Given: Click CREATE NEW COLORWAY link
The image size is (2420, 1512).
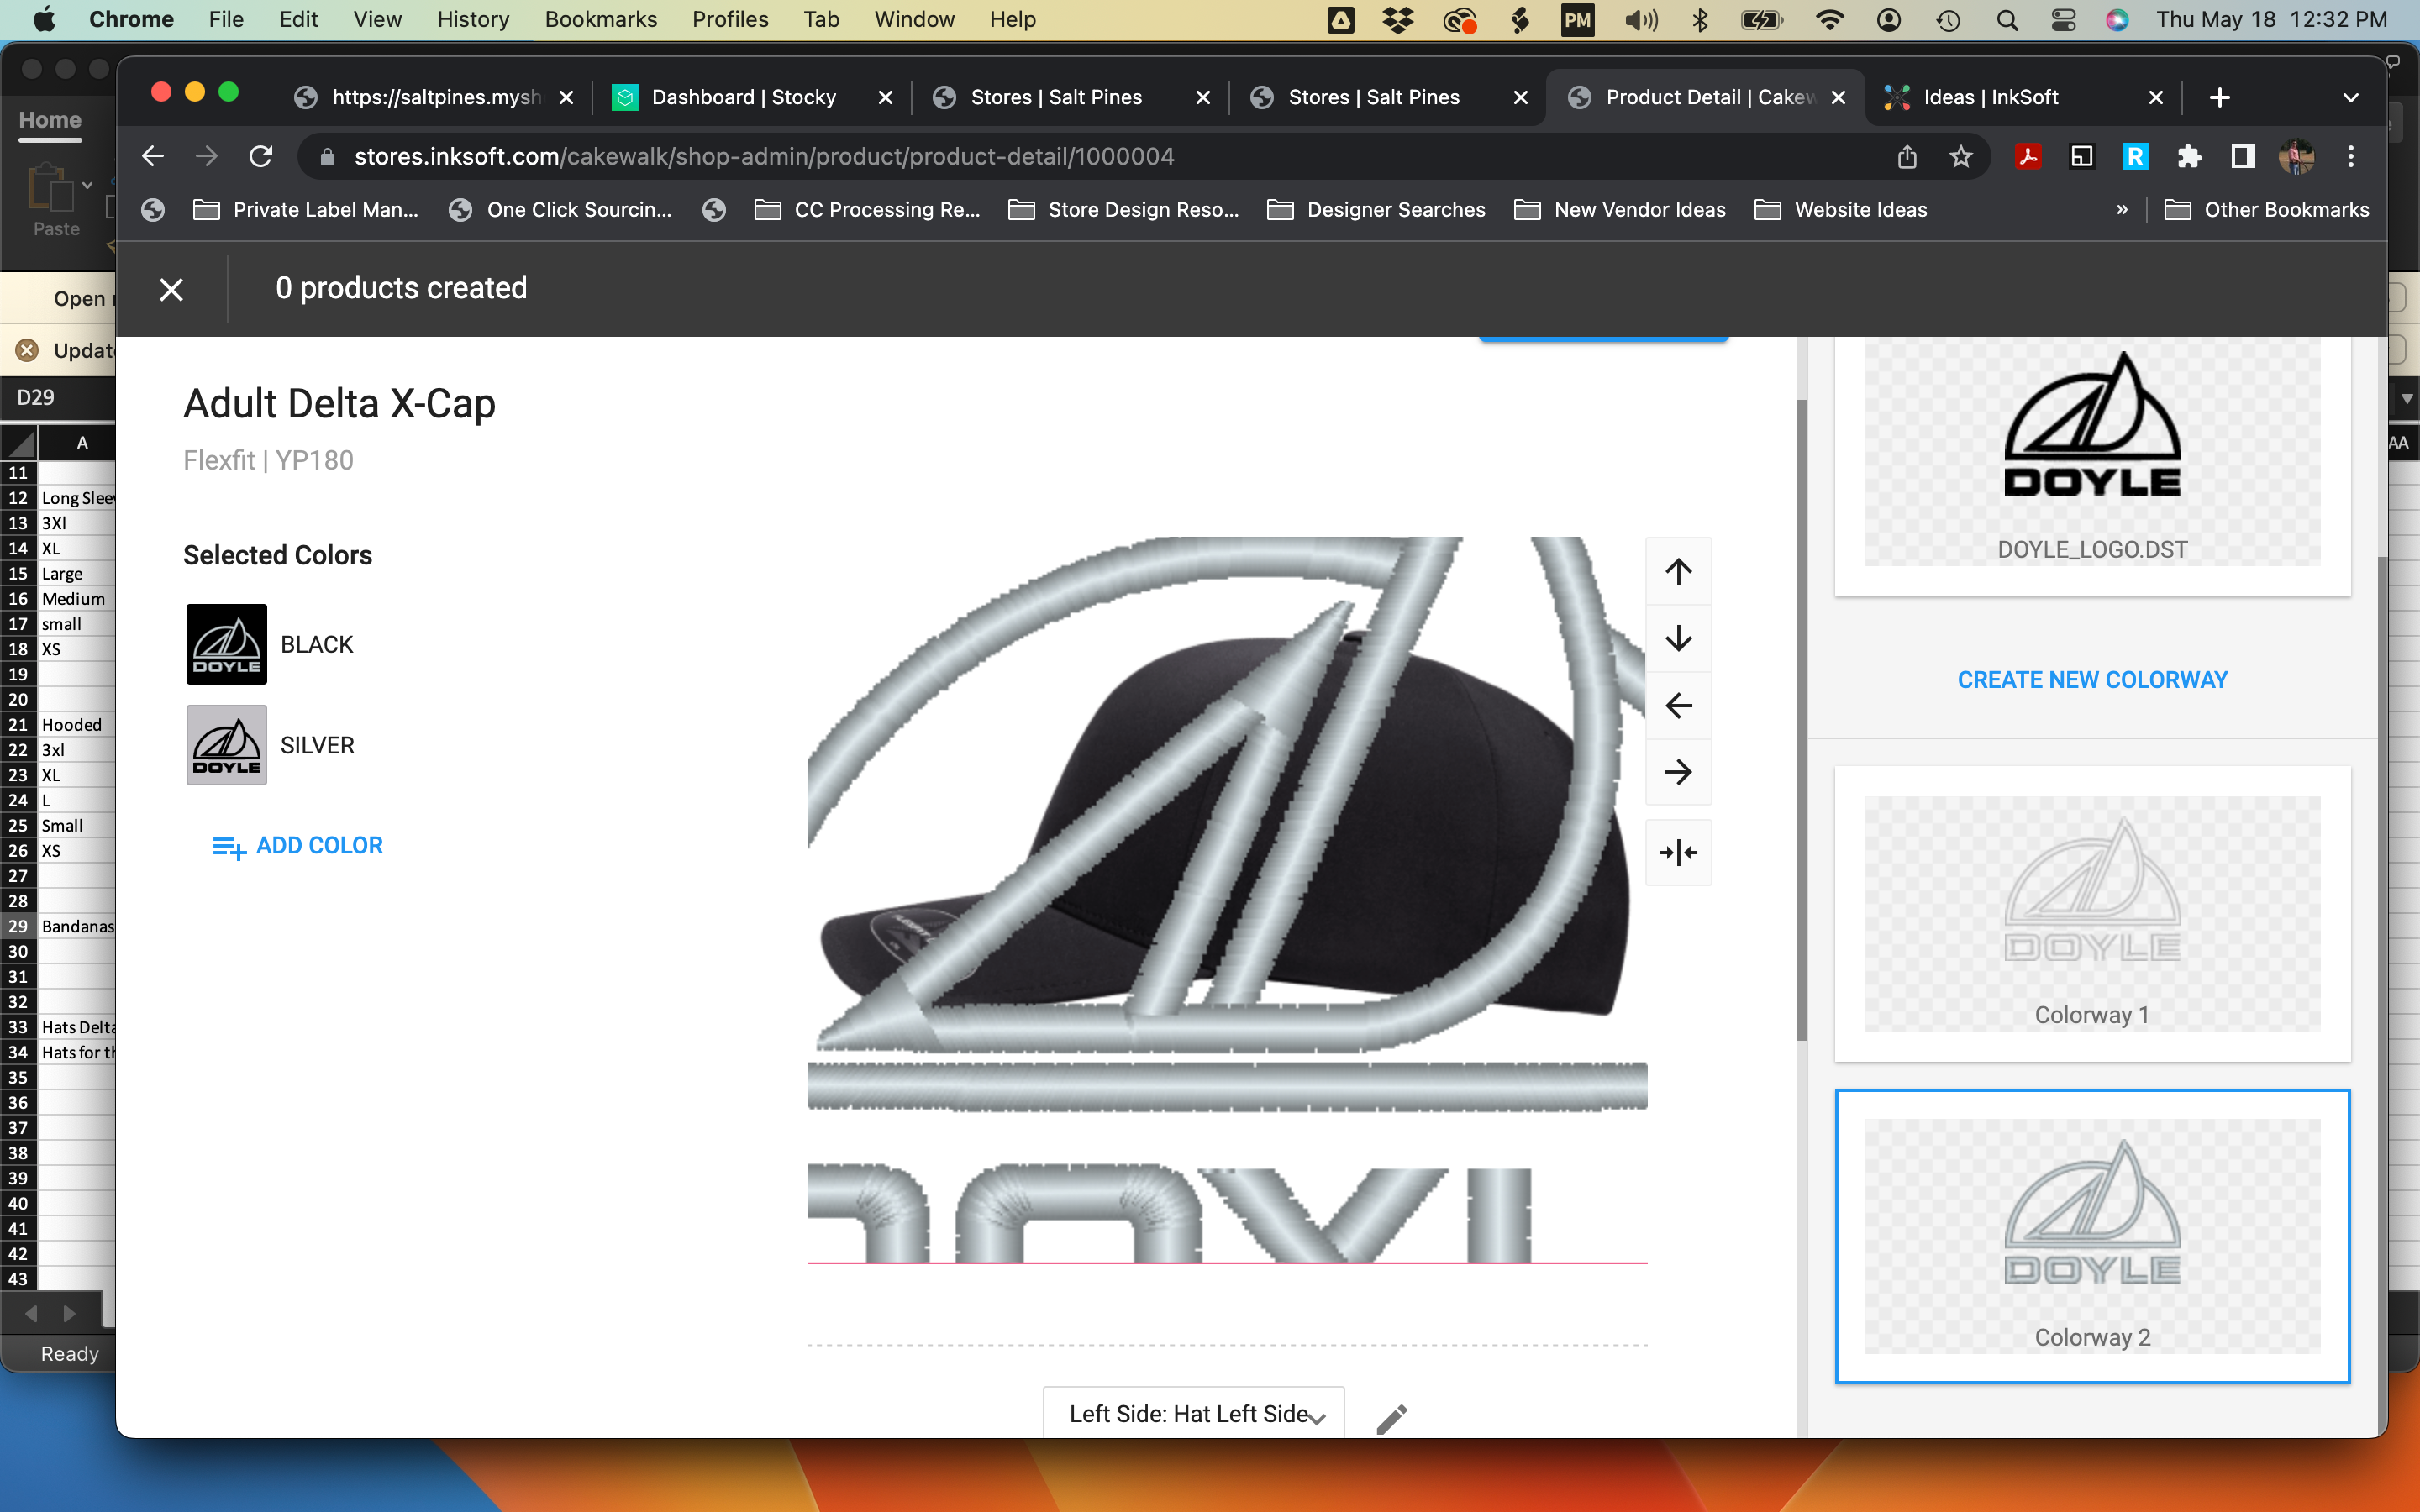Looking at the screenshot, I should pos(2092,680).
